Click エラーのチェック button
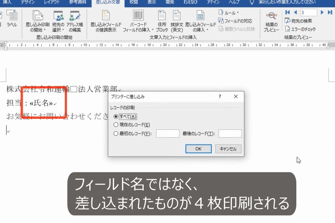Image resolution: width=335 pixels, height=223 pixels. tap(300, 29)
